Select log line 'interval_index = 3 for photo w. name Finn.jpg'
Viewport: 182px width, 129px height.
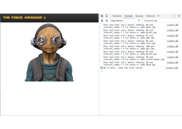pyautogui.click(x=129, y=43)
